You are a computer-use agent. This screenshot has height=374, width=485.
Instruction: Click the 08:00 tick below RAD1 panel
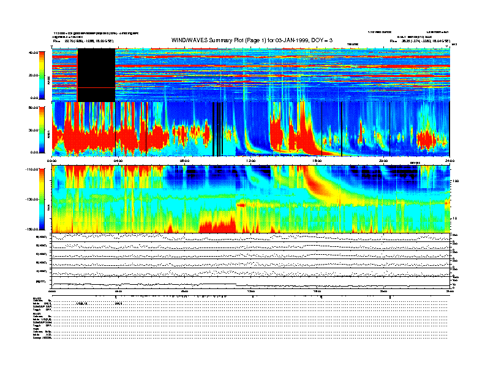[x=184, y=161]
